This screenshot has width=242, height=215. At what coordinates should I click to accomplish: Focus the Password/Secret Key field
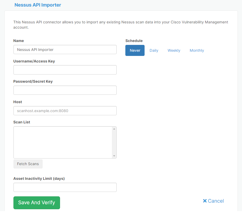[x=65, y=90]
